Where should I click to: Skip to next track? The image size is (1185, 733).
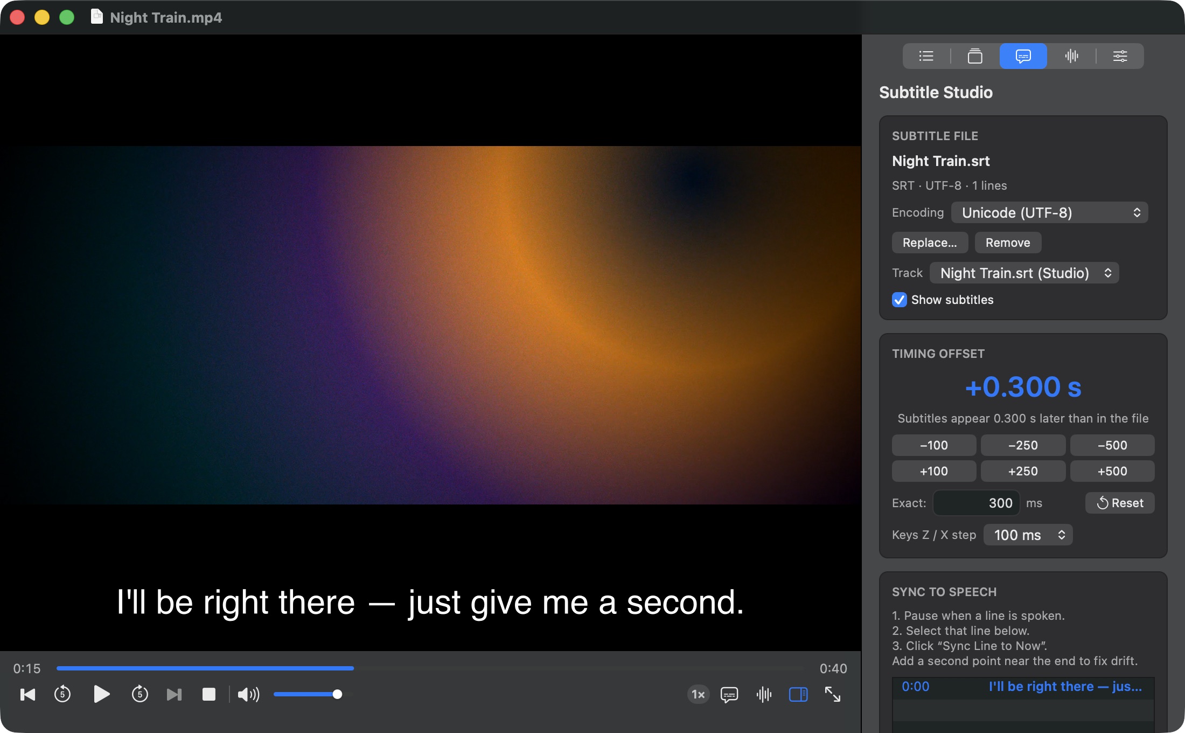pyautogui.click(x=174, y=694)
